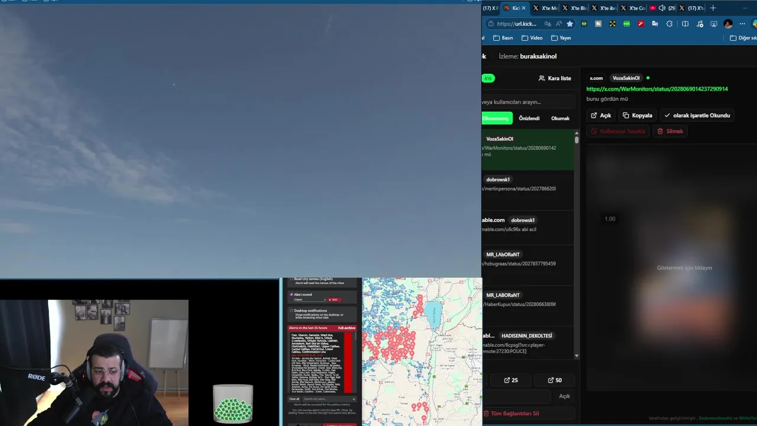The height and width of the screenshot is (426, 757).
Task: Toggle the Alert sound checkbox
Action: pyautogui.click(x=291, y=295)
